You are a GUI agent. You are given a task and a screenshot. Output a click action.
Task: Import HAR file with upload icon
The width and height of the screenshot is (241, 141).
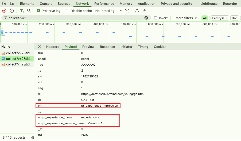tap(137, 11)
